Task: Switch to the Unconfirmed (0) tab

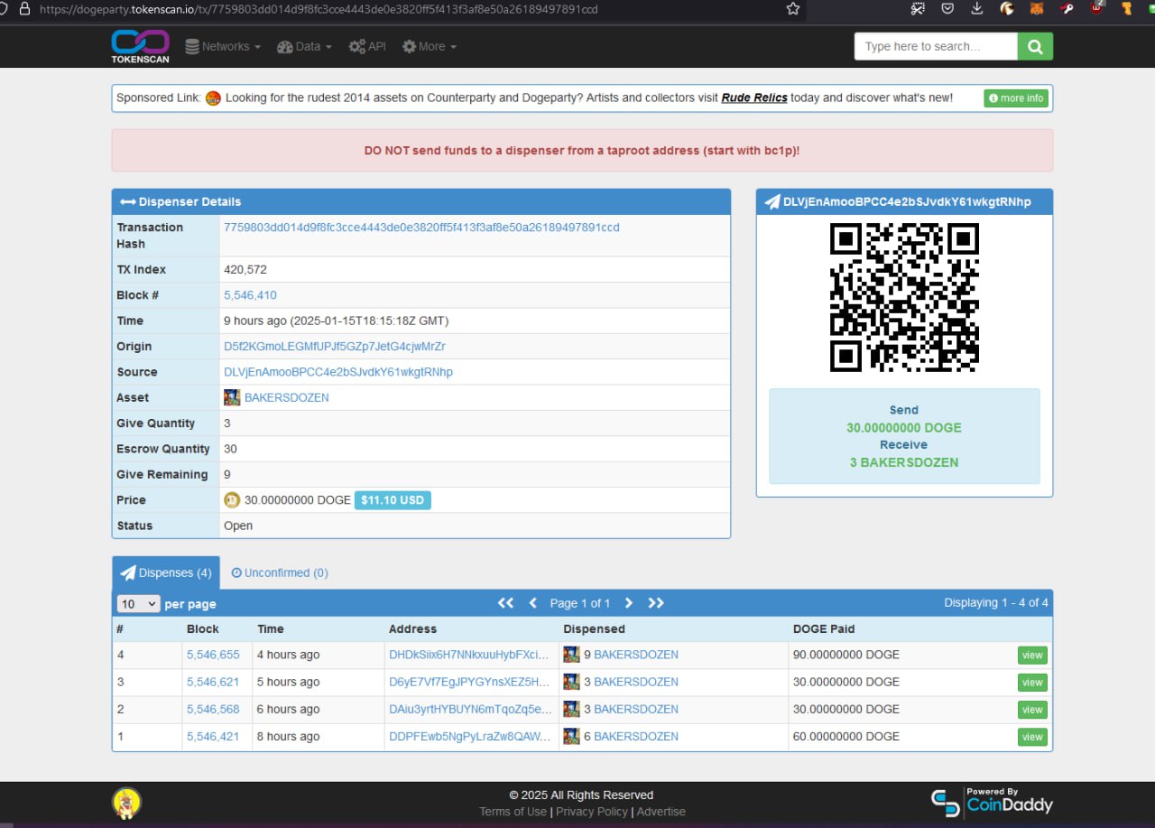Action: pos(280,572)
